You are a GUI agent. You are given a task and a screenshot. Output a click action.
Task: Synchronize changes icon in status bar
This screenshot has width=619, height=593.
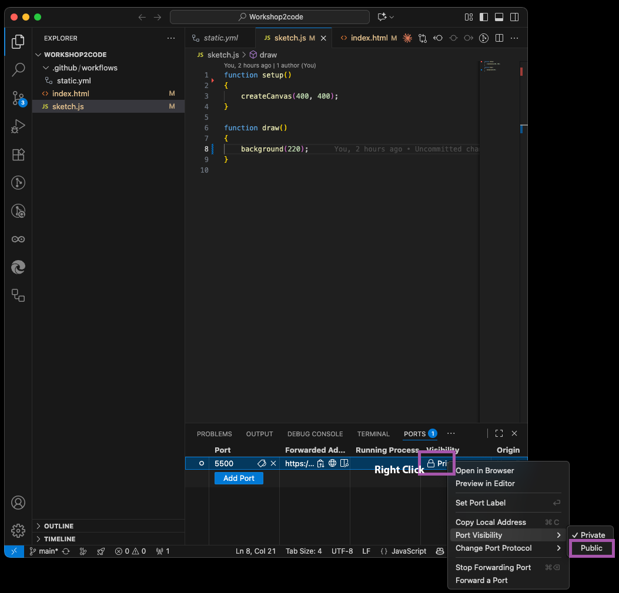coord(66,551)
